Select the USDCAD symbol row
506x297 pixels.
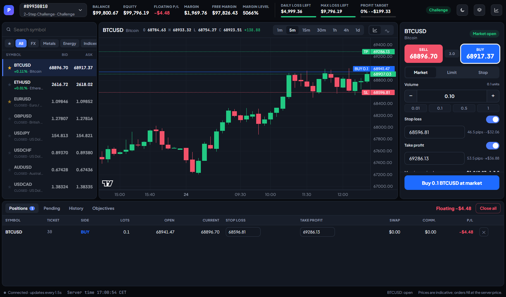(x=49, y=187)
